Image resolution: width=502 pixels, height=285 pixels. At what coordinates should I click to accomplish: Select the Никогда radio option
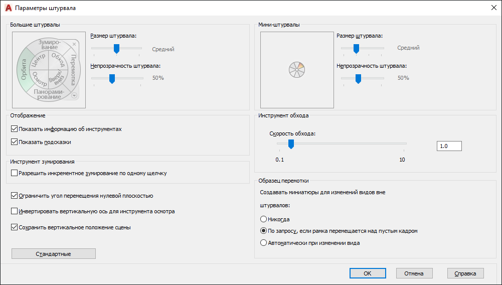tap(263, 219)
